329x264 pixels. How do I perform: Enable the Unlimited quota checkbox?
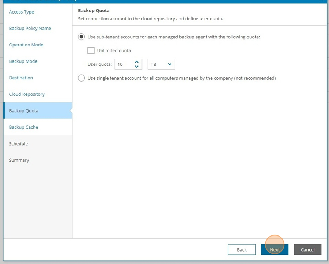pyautogui.click(x=91, y=50)
